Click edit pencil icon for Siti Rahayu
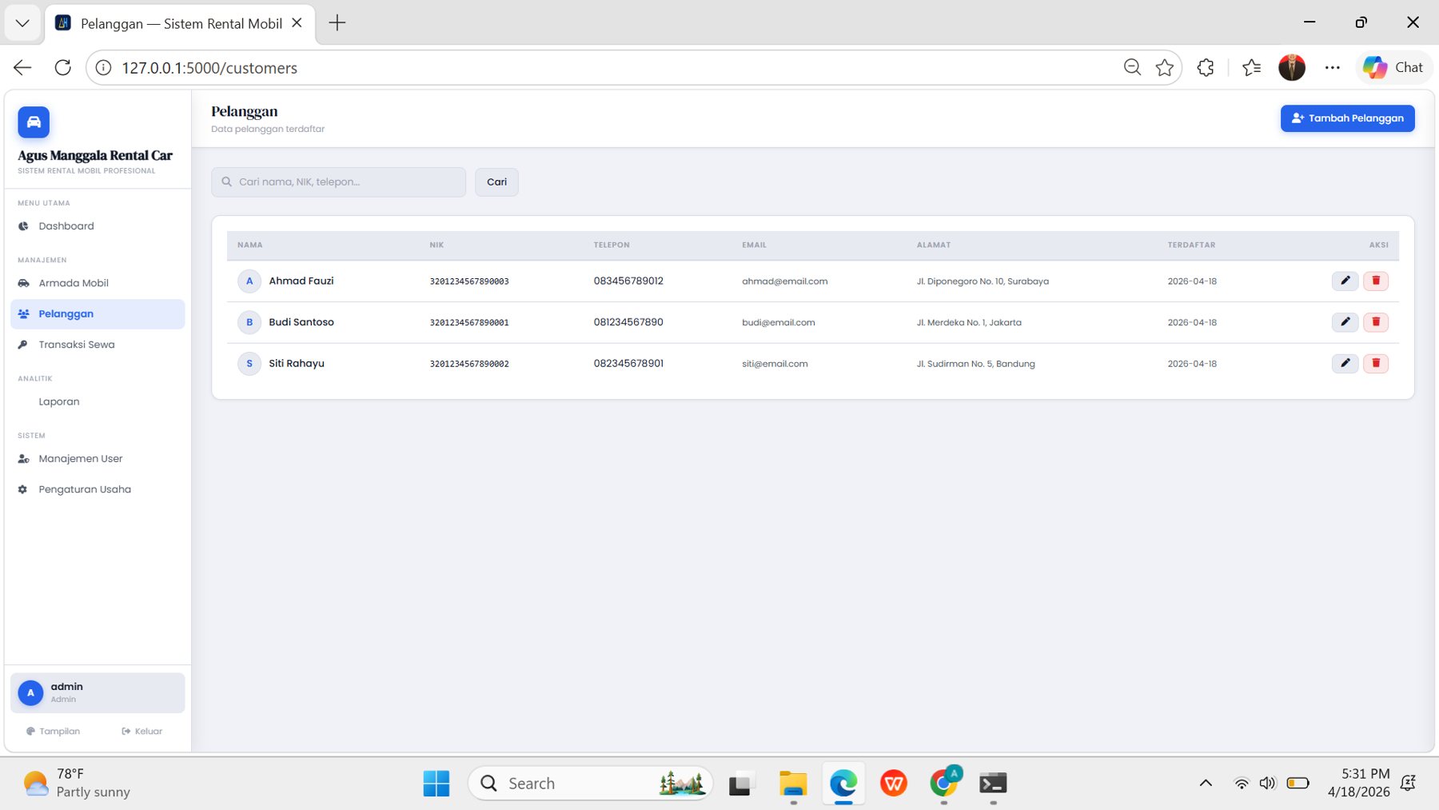 tap(1345, 363)
